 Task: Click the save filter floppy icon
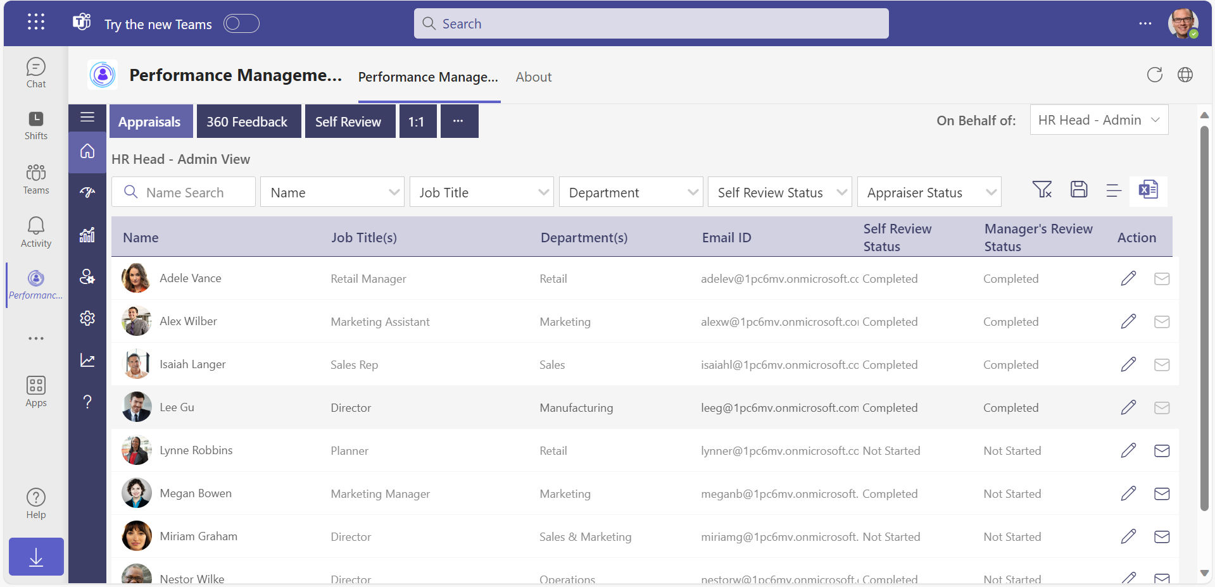(x=1079, y=190)
